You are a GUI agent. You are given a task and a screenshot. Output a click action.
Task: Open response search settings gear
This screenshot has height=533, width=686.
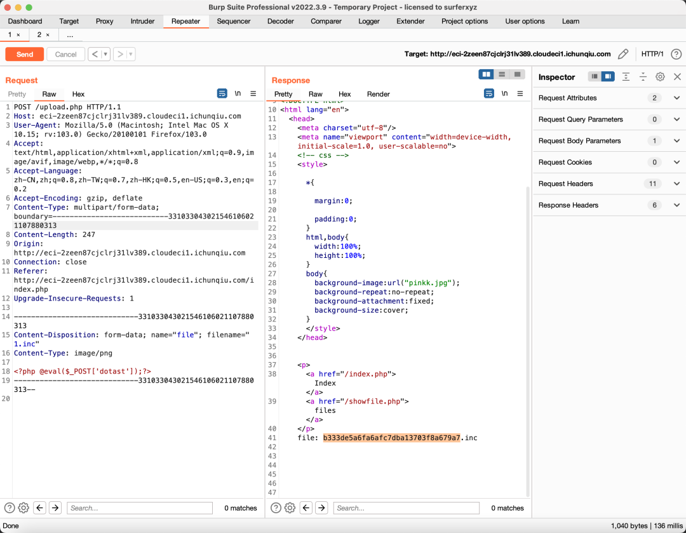(290, 508)
